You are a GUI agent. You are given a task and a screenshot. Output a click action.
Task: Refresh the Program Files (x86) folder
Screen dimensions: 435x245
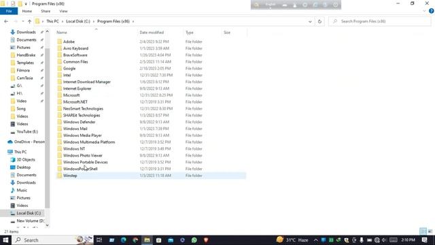[319, 21]
